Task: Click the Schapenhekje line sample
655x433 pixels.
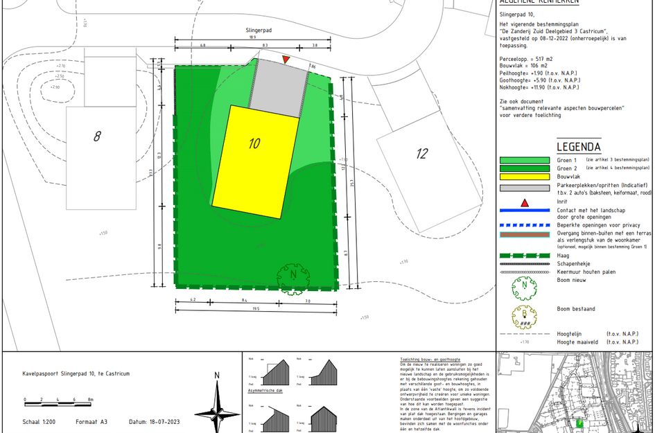Action: tap(525, 264)
